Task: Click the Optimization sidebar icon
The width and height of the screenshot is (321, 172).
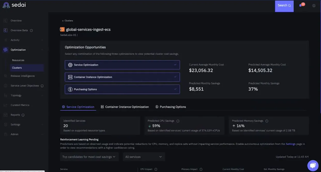Action: click(x=5, y=50)
